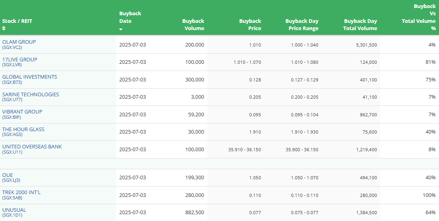Click the 100% value in TREK 2000 row
Viewport: 439px width, 221px height.
click(x=429, y=195)
